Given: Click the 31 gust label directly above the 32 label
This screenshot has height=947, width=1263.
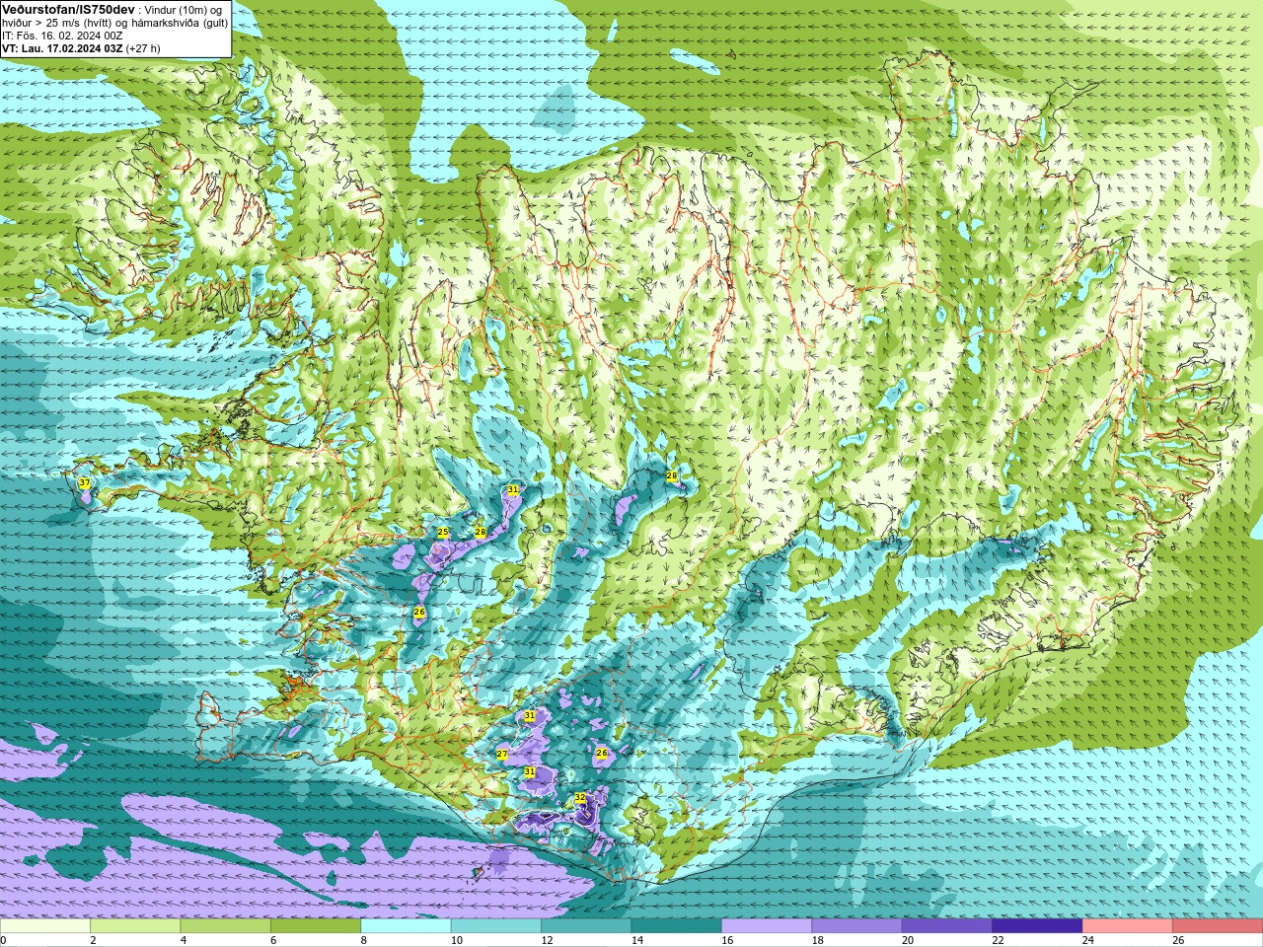Looking at the screenshot, I should (x=530, y=771).
